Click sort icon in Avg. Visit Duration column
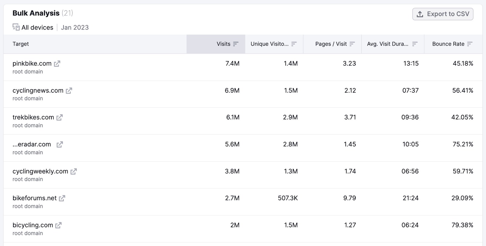The width and height of the screenshot is (486, 246). [415, 44]
